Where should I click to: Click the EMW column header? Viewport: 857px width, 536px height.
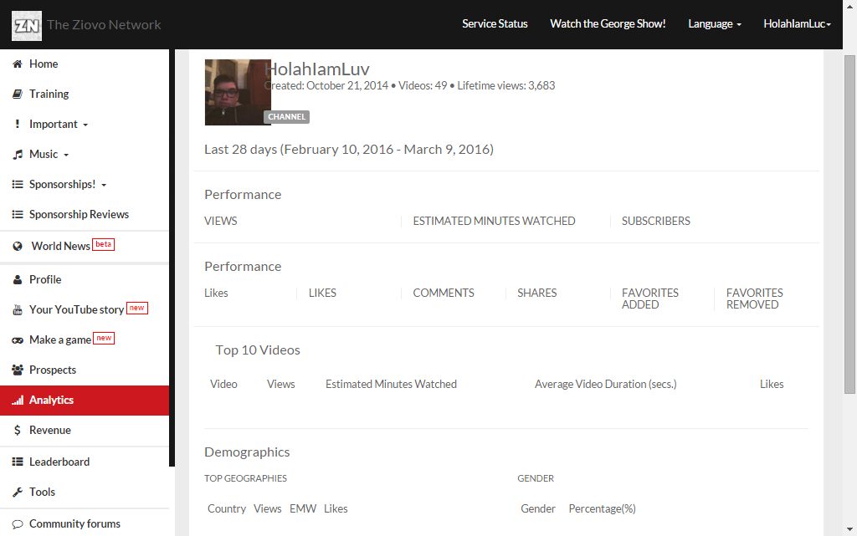point(303,508)
